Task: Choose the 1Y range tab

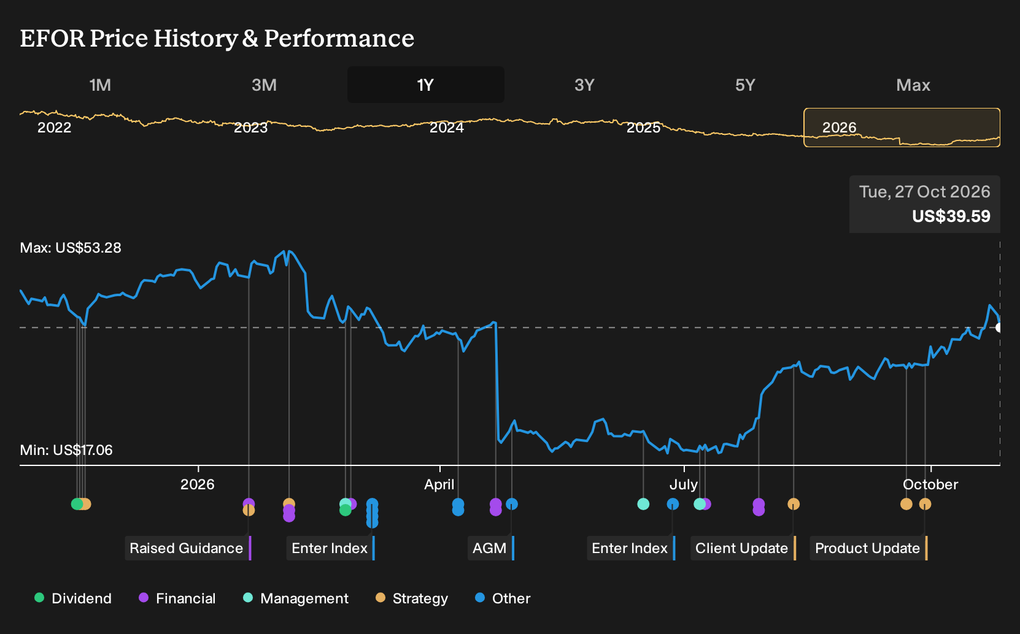Action: 426,85
